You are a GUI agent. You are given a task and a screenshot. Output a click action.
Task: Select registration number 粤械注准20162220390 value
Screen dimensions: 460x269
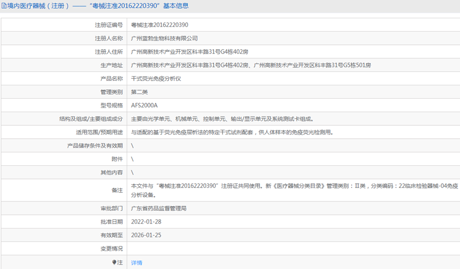point(160,25)
